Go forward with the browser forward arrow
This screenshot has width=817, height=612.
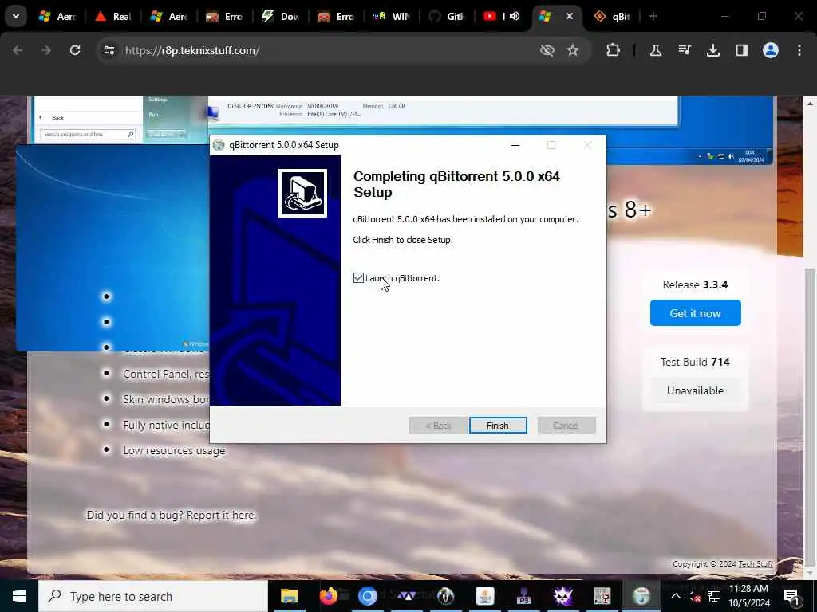pos(45,50)
